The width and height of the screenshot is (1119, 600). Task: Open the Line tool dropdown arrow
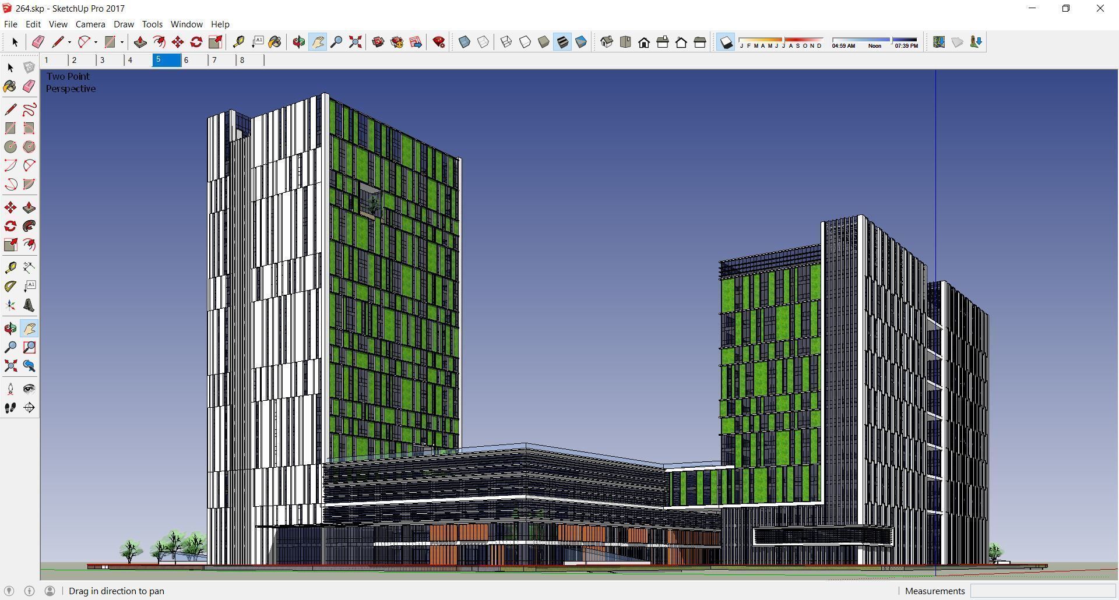[x=69, y=41]
